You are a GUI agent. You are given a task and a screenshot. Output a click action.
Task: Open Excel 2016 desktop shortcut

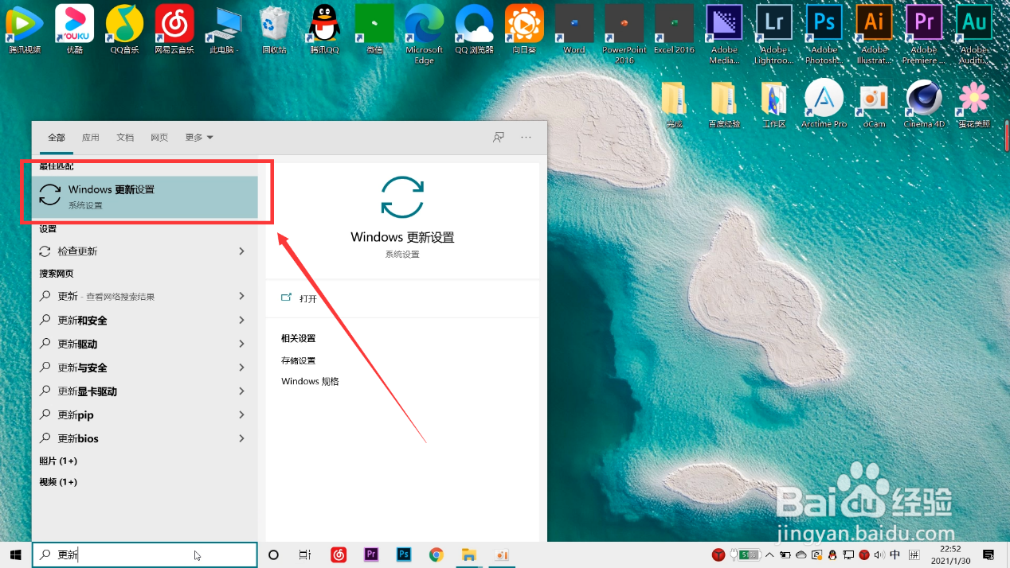(674, 29)
